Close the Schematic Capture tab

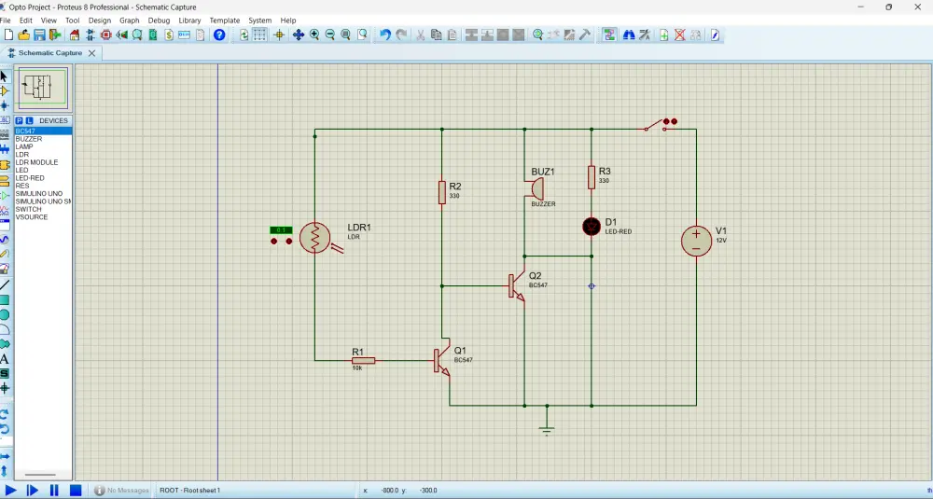click(91, 53)
